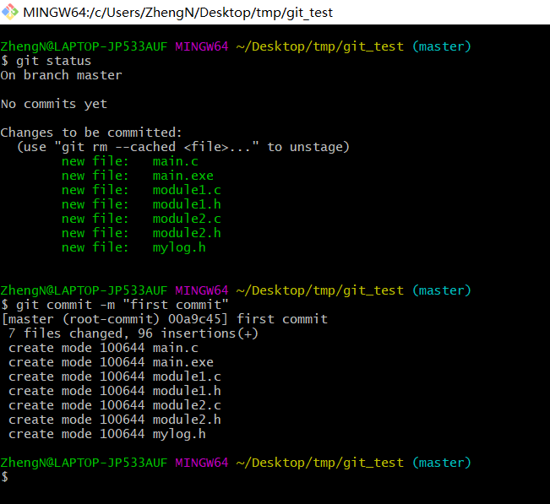
Task: Click the "Changes to be committed:" heading
Action: tap(90, 133)
